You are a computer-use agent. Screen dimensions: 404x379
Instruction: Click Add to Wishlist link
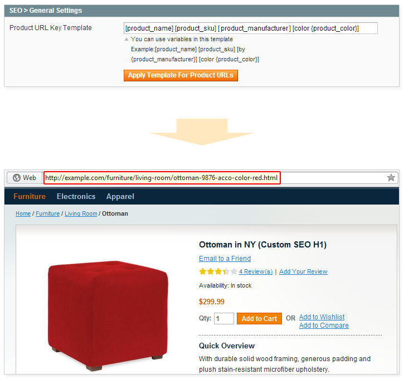pos(322,317)
